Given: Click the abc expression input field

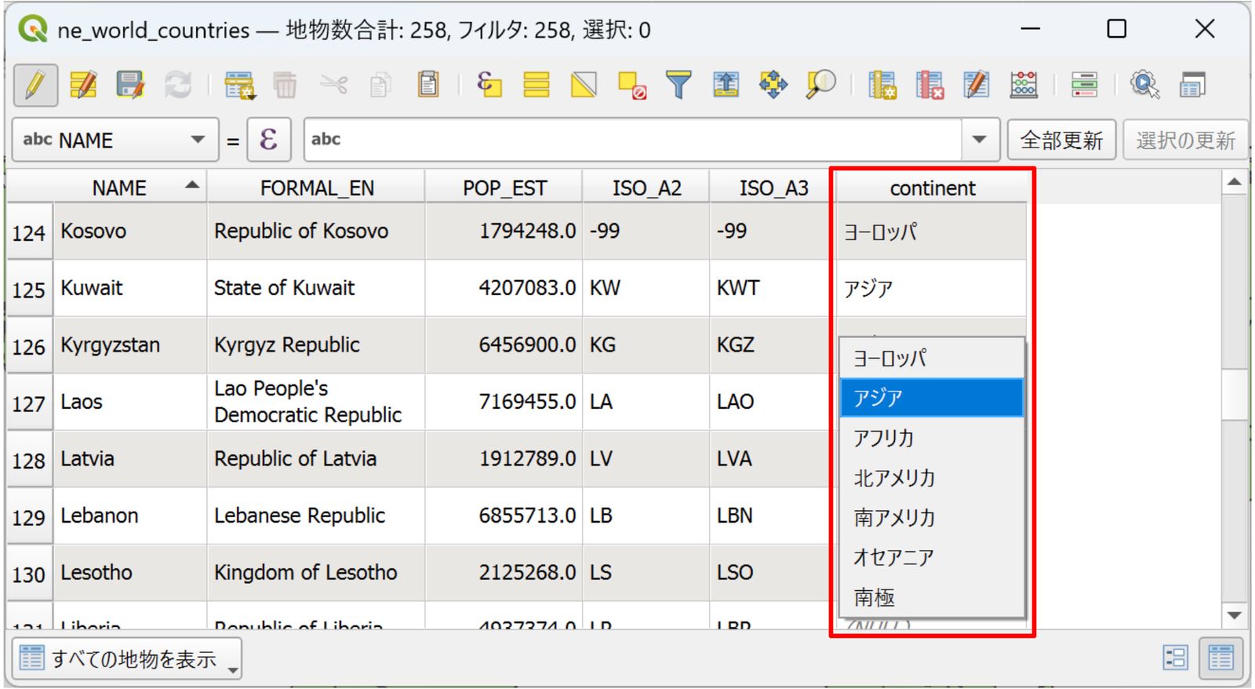Looking at the screenshot, I should 632,140.
